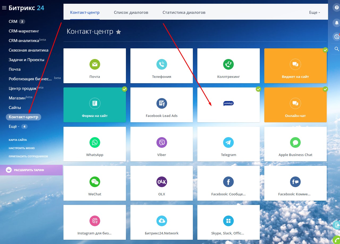Expand the Ещё section in the left sidebar

(x=14, y=127)
